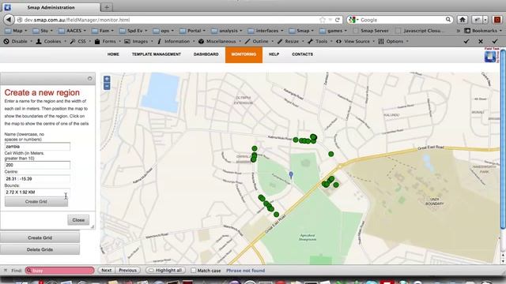
Task: Open the Disable menu in developer toolbar
Action: pyautogui.click(x=17, y=41)
